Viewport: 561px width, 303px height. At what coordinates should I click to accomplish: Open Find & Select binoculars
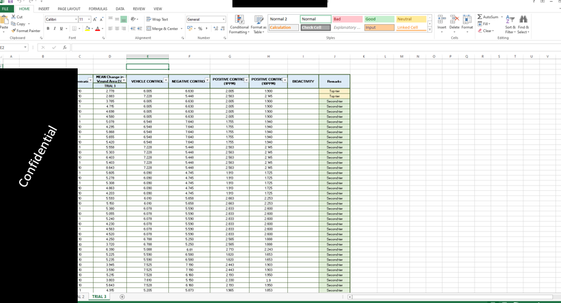click(523, 24)
